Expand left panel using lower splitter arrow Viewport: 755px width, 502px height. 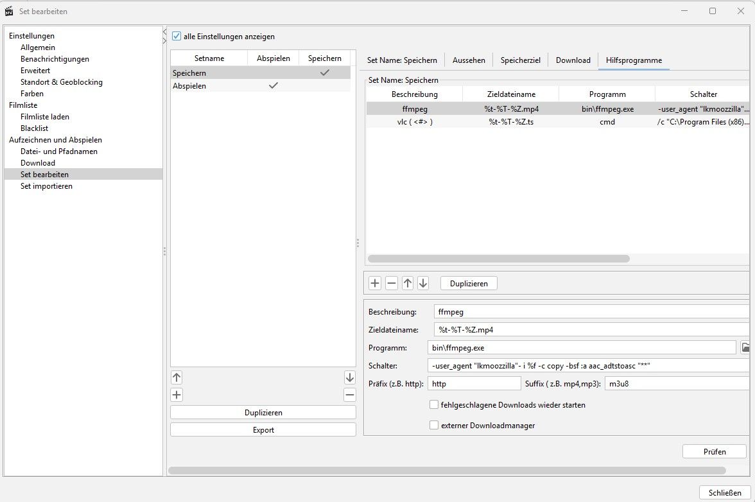tap(164, 41)
